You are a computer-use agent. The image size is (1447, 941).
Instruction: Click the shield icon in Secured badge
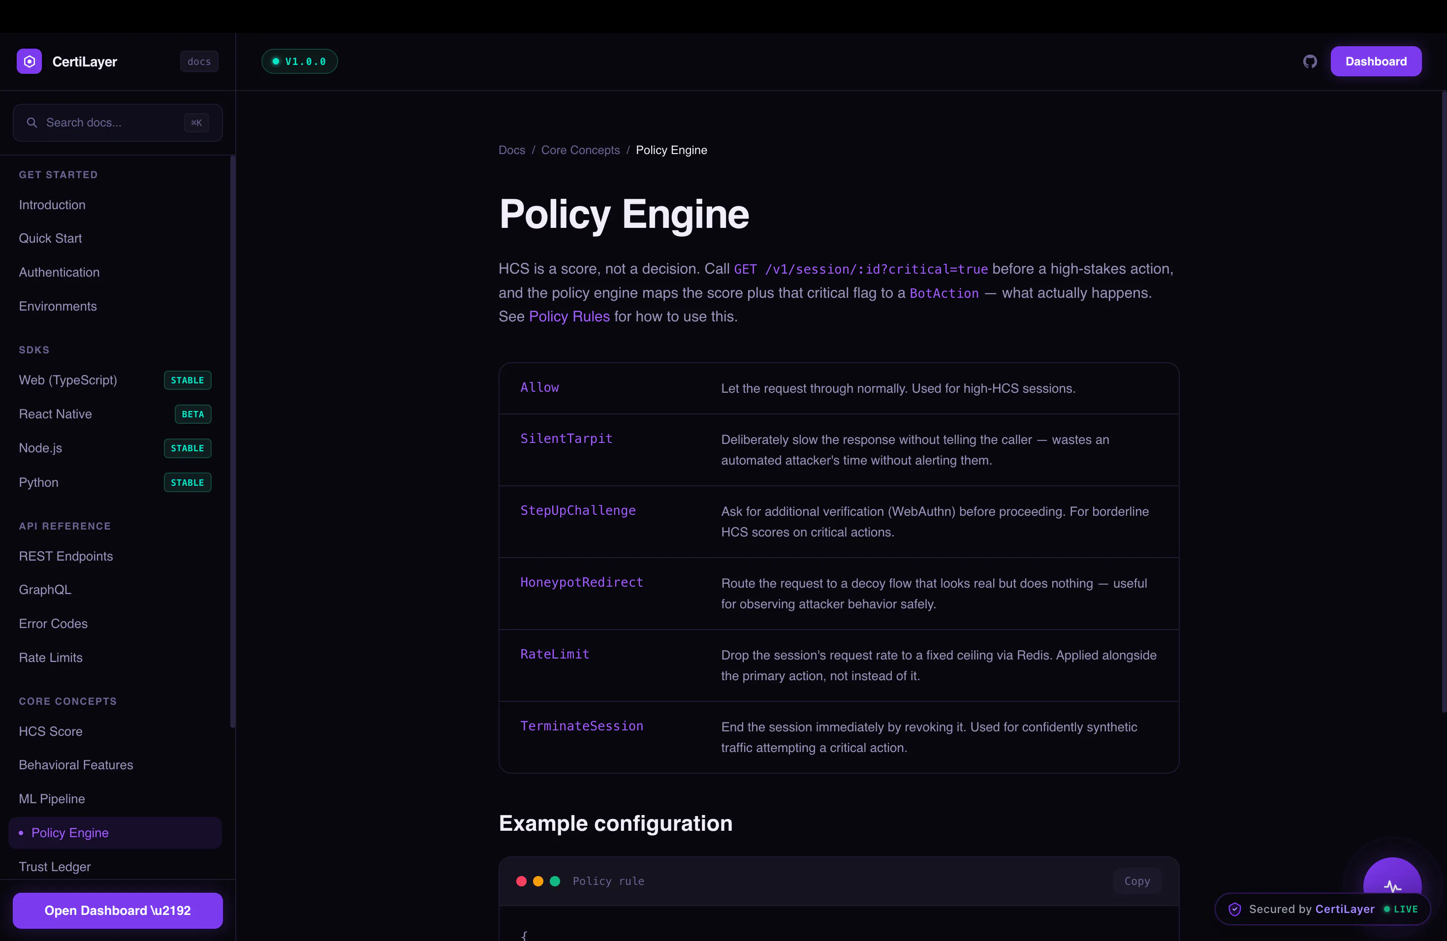tap(1234, 910)
